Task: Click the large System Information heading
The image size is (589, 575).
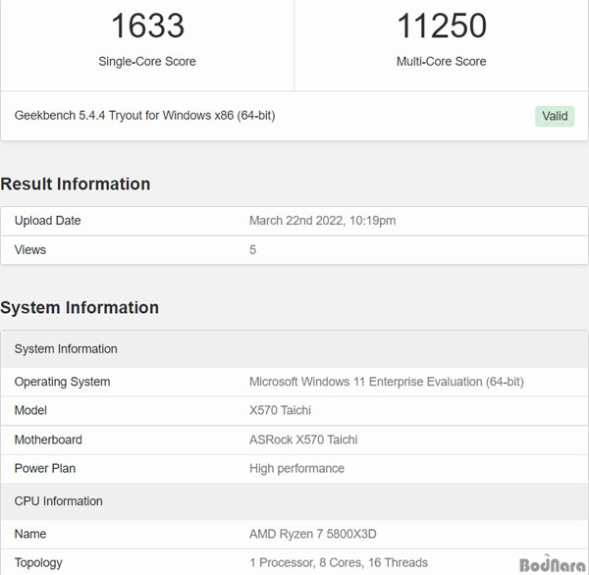Action: coord(80,307)
